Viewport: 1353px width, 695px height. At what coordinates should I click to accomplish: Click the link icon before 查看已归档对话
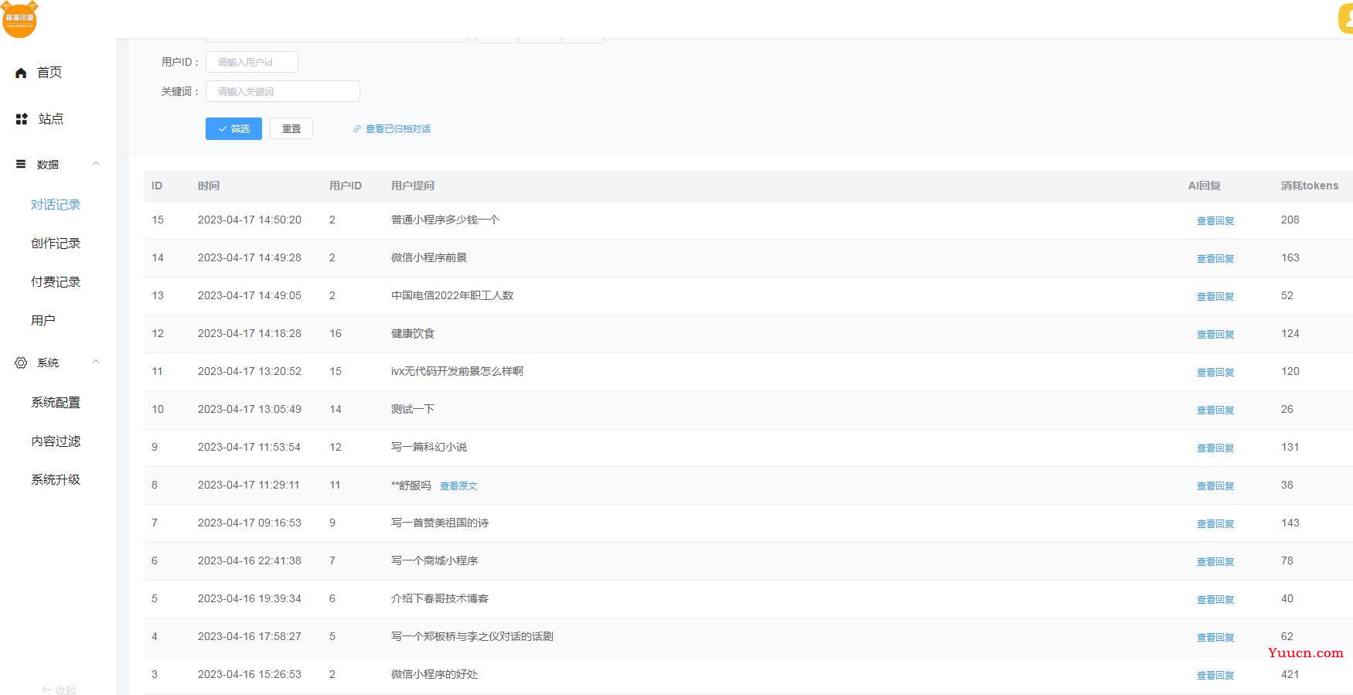tap(357, 129)
